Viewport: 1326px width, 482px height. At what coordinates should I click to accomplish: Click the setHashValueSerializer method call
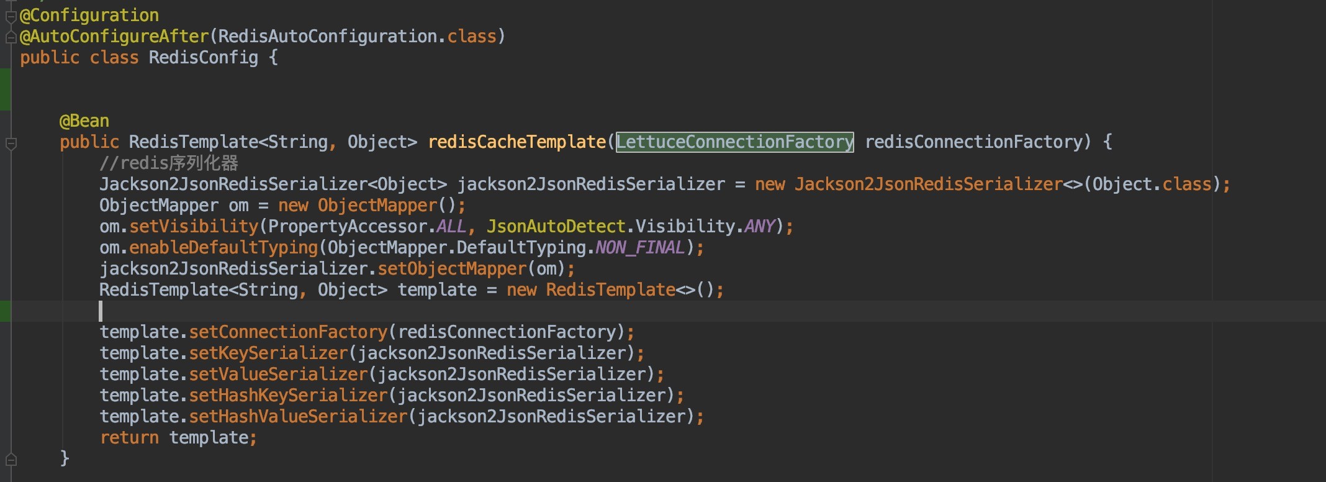[x=298, y=417]
